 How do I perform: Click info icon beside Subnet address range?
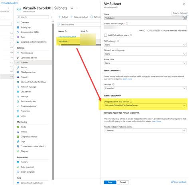(x=127, y=24)
